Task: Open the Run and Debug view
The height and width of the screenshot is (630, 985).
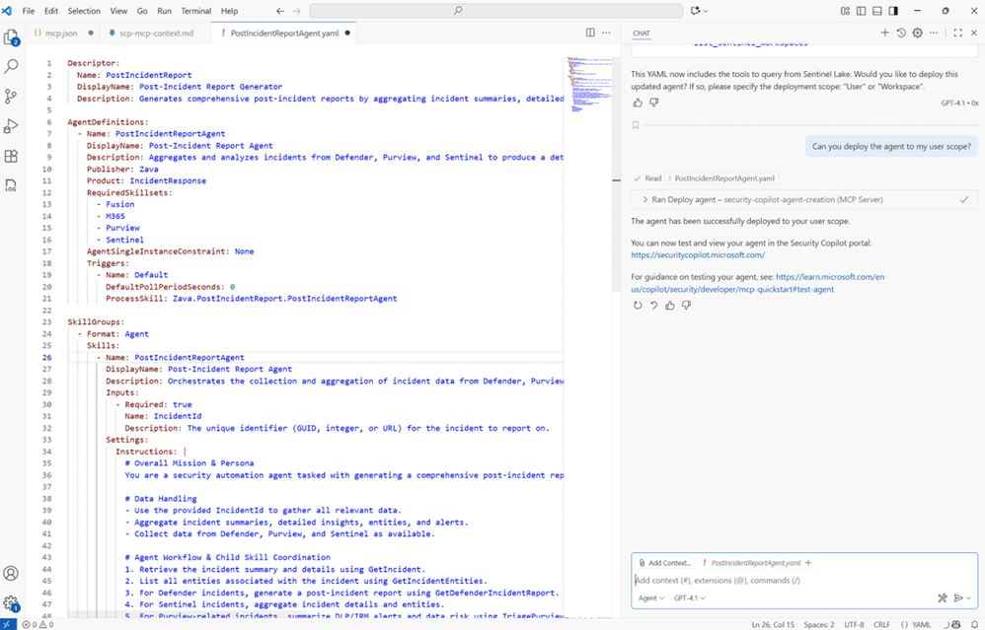Action: pos(11,125)
